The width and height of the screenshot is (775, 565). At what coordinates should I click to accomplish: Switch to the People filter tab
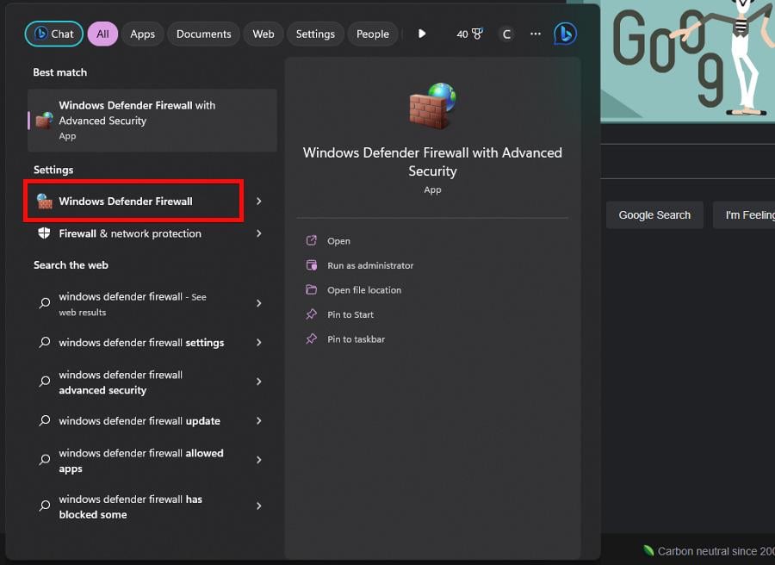pyautogui.click(x=373, y=34)
